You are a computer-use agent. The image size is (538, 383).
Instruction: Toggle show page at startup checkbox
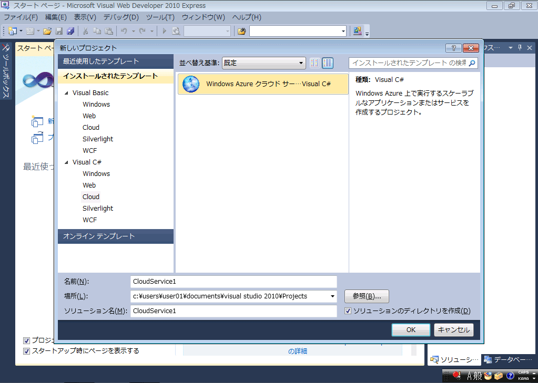point(26,351)
